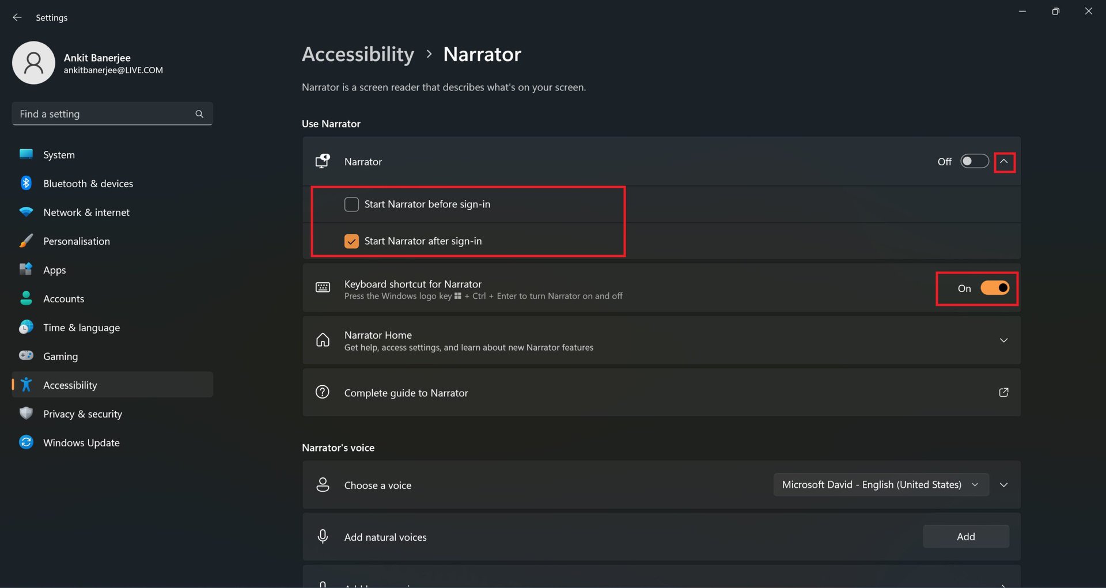Click the Narrator Home house icon
This screenshot has width=1106, height=588.
tap(323, 340)
